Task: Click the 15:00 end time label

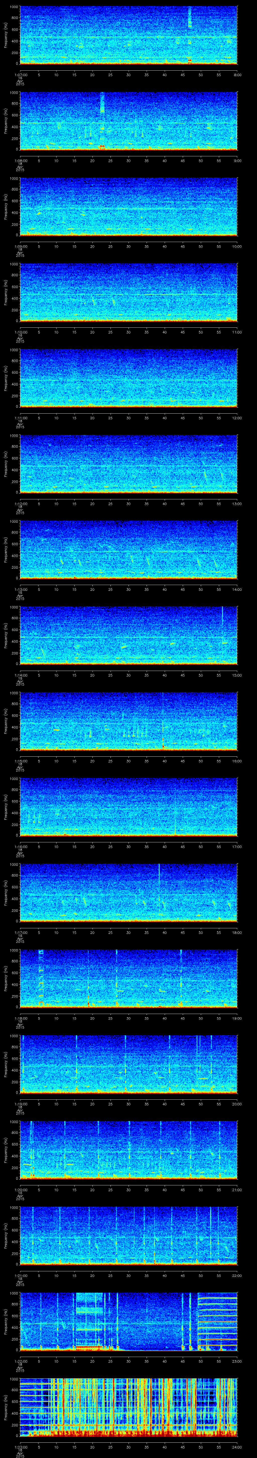Action: [237, 675]
